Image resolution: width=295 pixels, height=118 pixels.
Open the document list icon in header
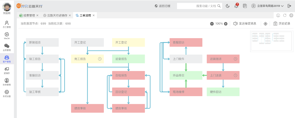click(x=245, y=6)
